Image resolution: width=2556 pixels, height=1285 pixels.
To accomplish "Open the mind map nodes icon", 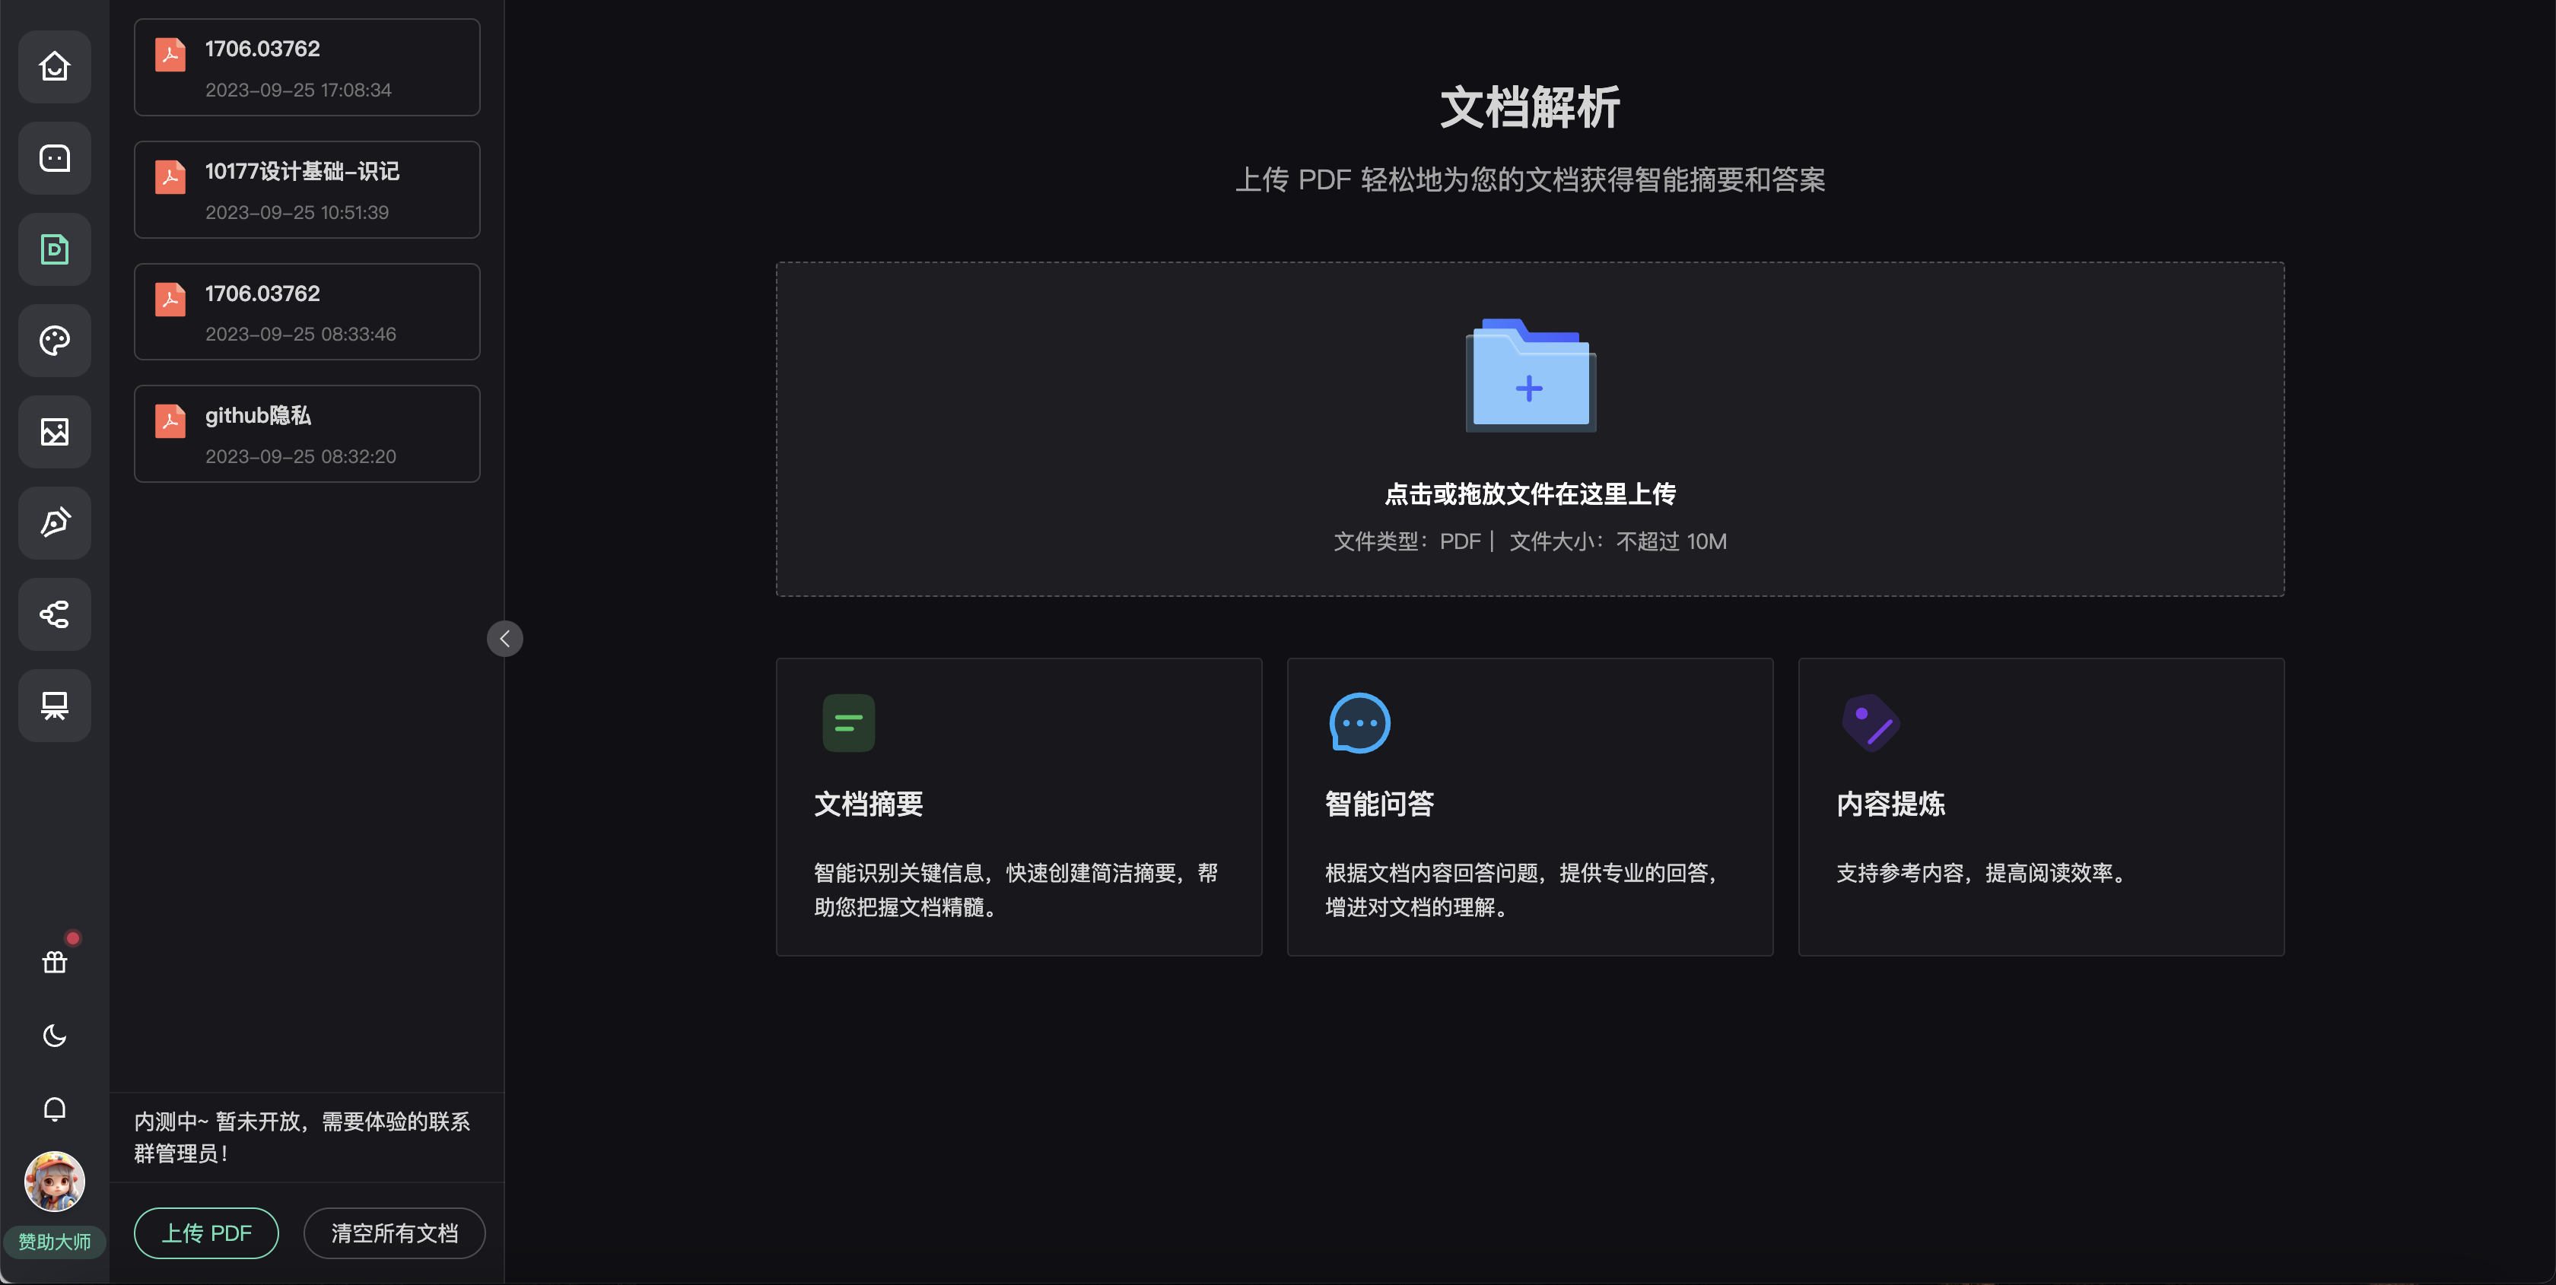I will [55, 614].
